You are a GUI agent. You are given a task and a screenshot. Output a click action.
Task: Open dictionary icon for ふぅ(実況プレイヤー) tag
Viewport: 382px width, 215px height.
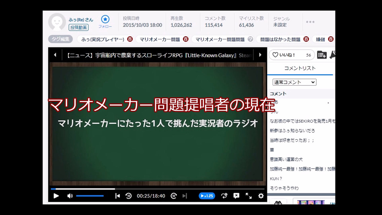coord(130,39)
